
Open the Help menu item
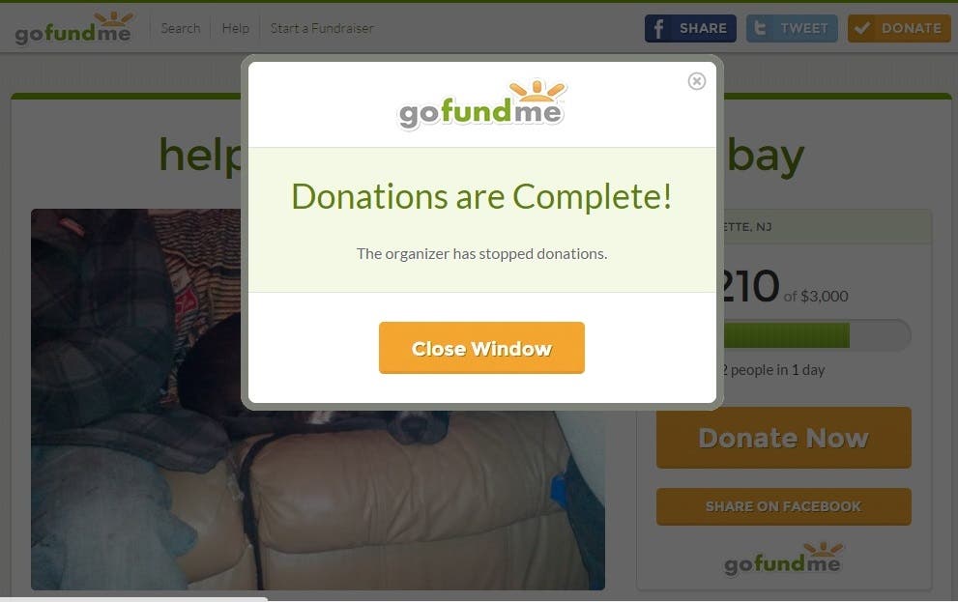point(235,28)
